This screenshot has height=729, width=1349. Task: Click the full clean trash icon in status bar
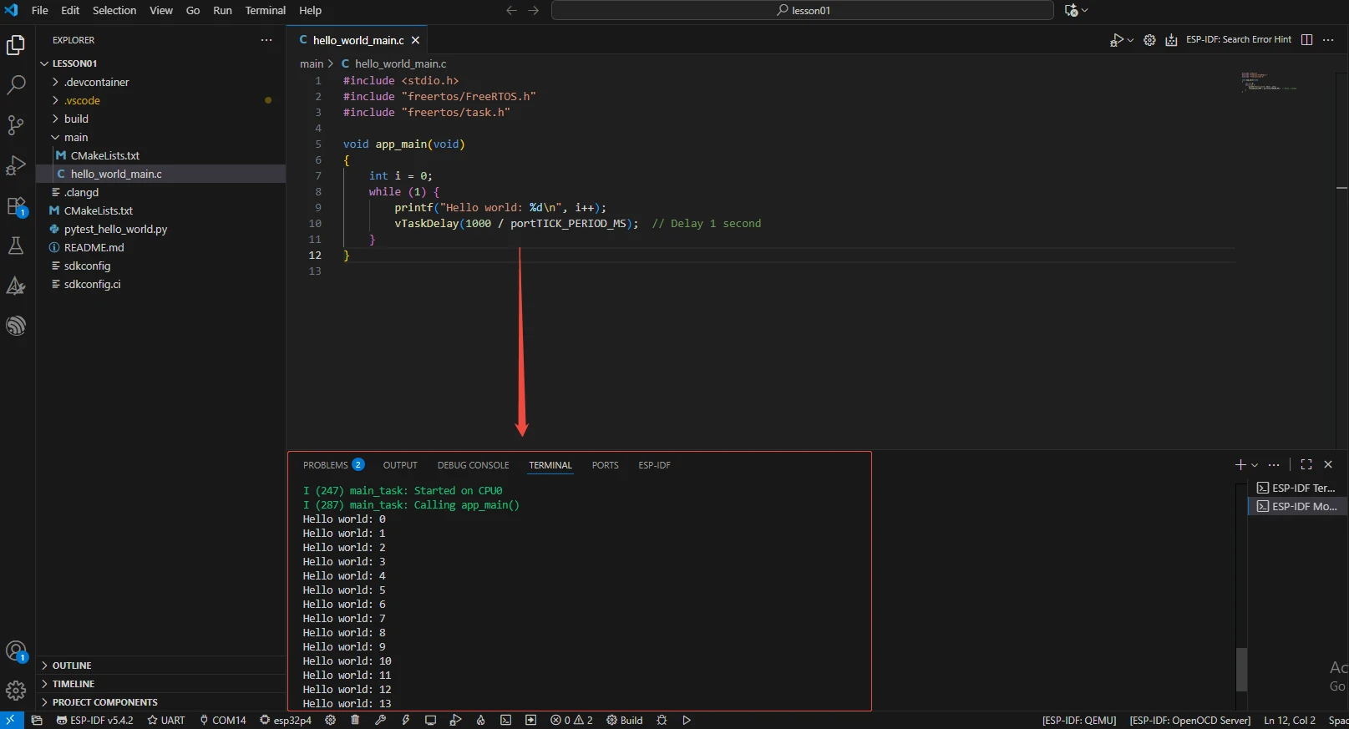coord(355,720)
